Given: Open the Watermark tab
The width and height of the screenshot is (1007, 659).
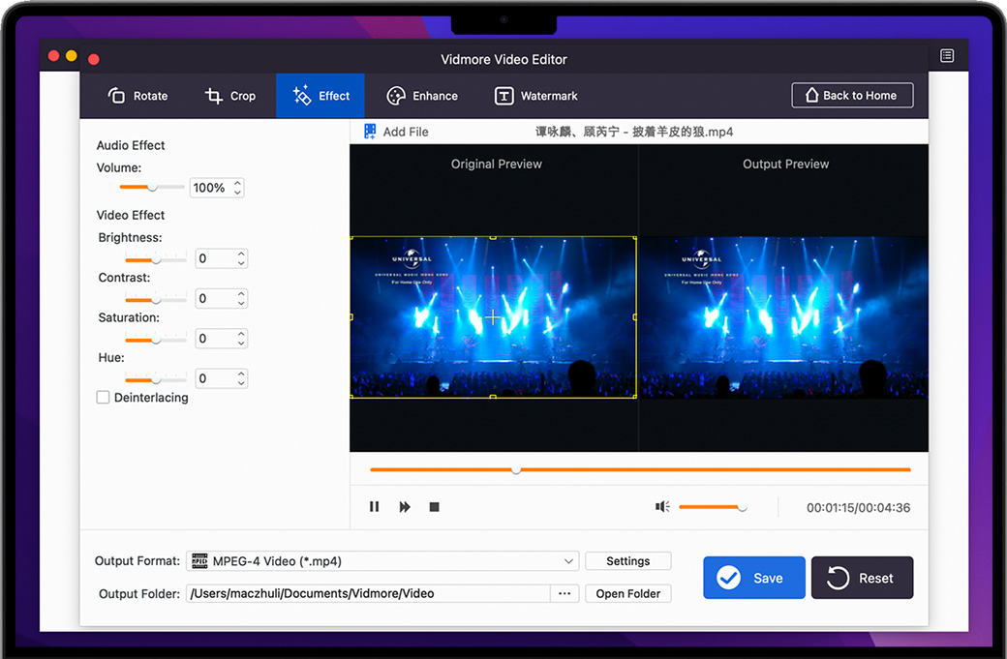Looking at the screenshot, I should [536, 96].
